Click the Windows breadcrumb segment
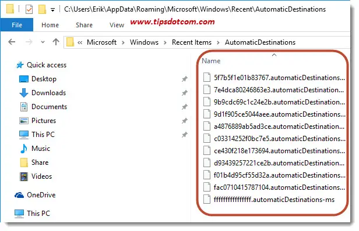 pyautogui.click(x=144, y=42)
